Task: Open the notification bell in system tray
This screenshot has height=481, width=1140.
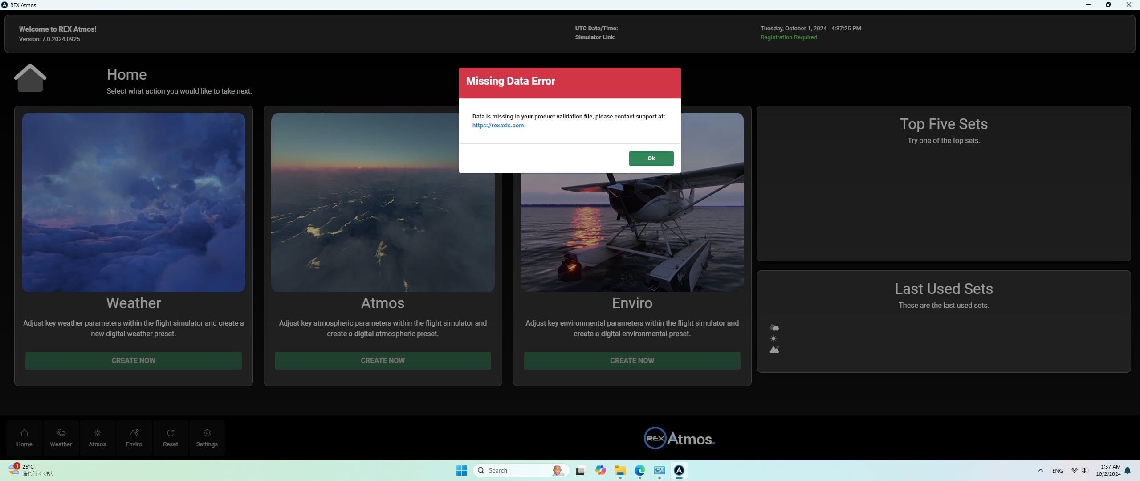Action: point(1128,471)
